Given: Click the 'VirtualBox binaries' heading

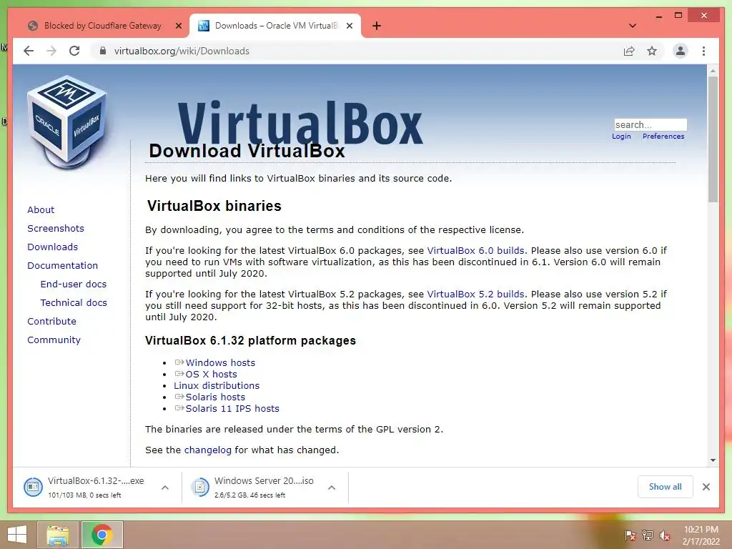Looking at the screenshot, I should point(214,206).
